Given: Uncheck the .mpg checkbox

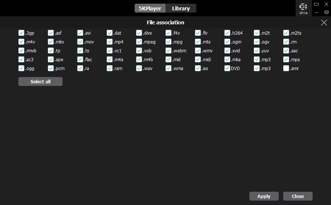Looking at the screenshot, I should coord(168,42).
